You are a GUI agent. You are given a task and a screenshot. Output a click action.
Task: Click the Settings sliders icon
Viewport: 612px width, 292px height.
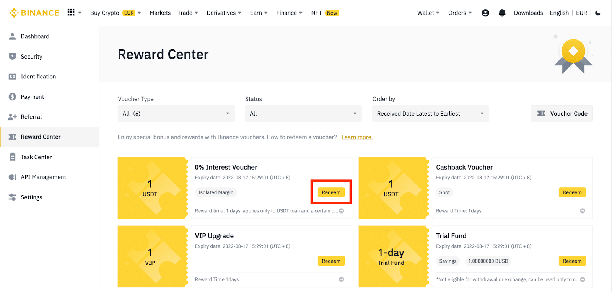pos(13,197)
